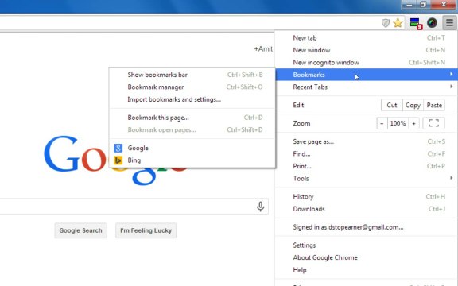This screenshot has width=458, height=286.
Task: Select New tab menu item
Action: pyautogui.click(x=366, y=38)
